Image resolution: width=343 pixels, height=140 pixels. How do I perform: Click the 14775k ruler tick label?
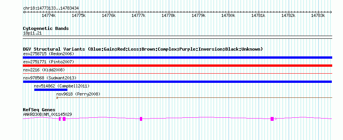point(79,15)
